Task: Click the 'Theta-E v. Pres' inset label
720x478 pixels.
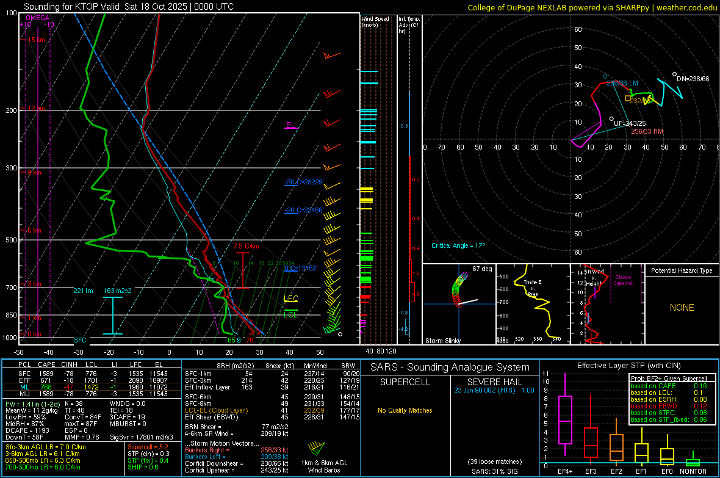Action: pyautogui.click(x=533, y=288)
